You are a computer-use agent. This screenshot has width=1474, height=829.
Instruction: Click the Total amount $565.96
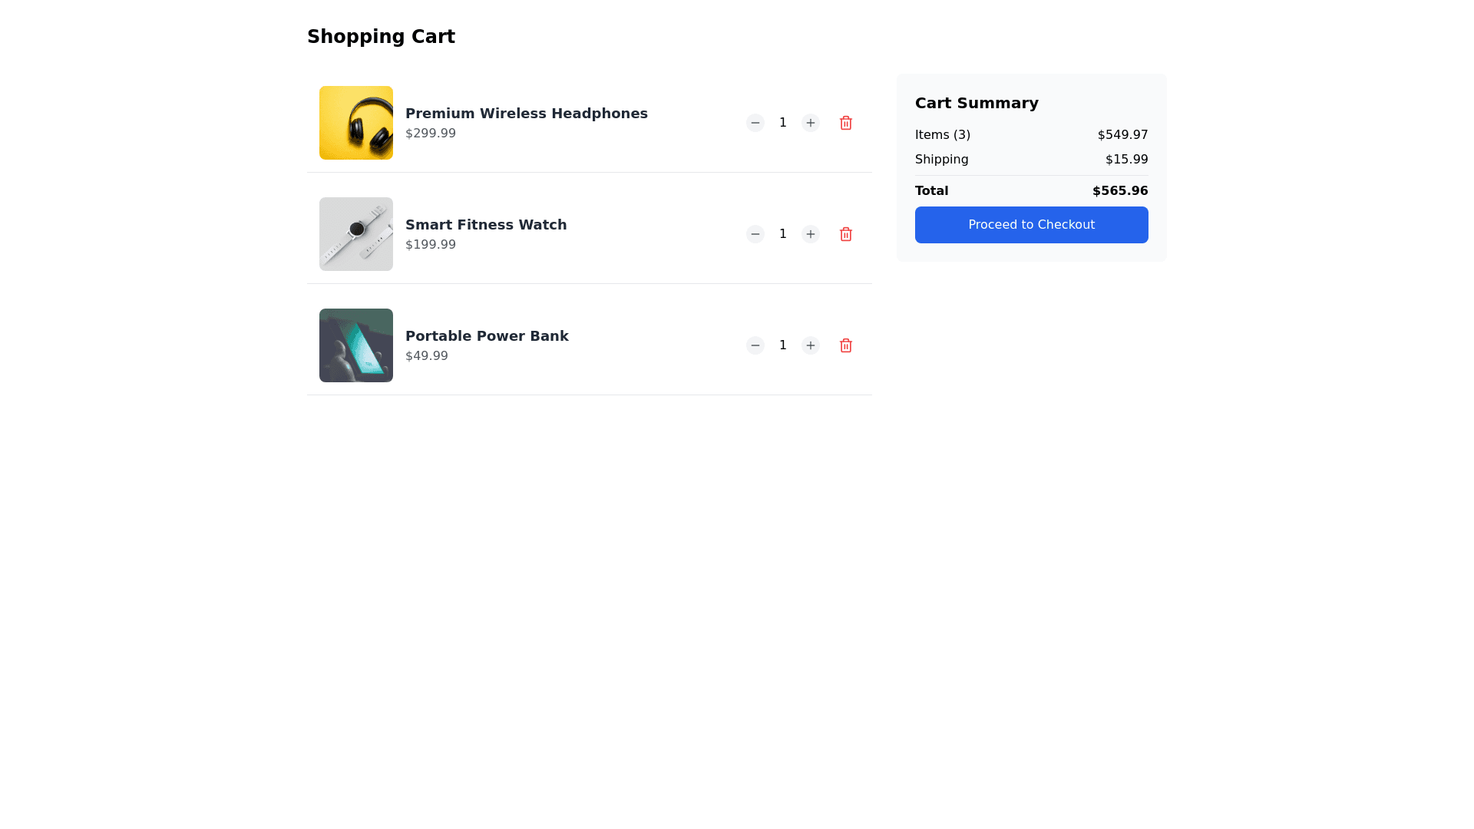(1120, 191)
